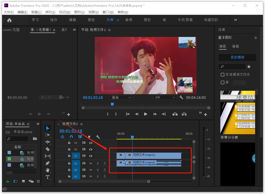This screenshot has height=194, width=265.
Task: Select the Type tool
Action: point(48,177)
